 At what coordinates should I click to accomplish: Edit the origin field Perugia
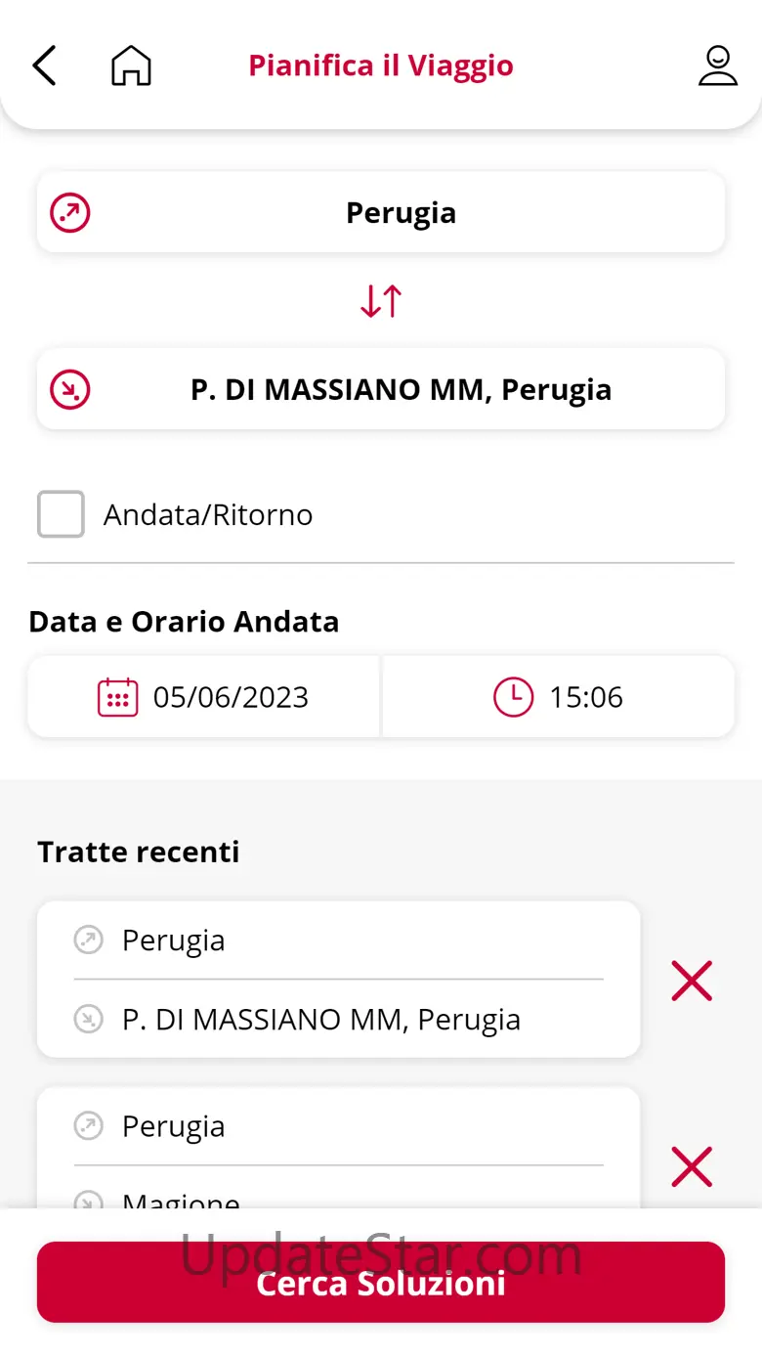tap(401, 212)
